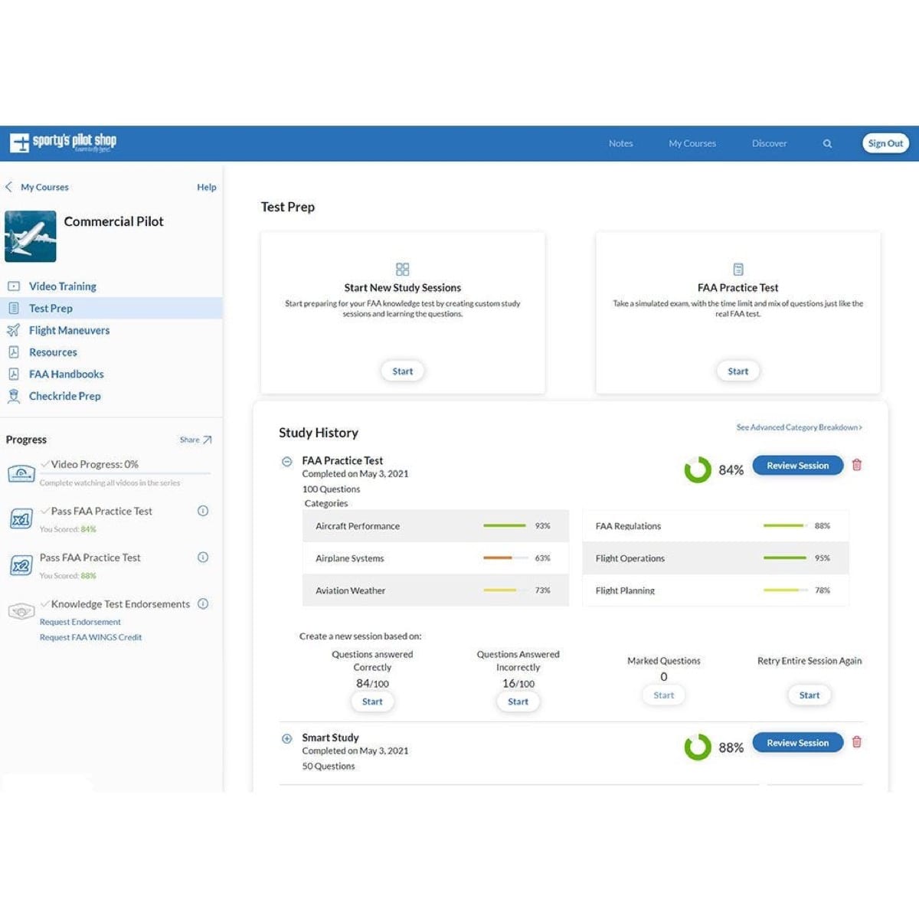This screenshot has height=919, width=919.
Task: Click the Share link in Progress
Action: pos(189,440)
